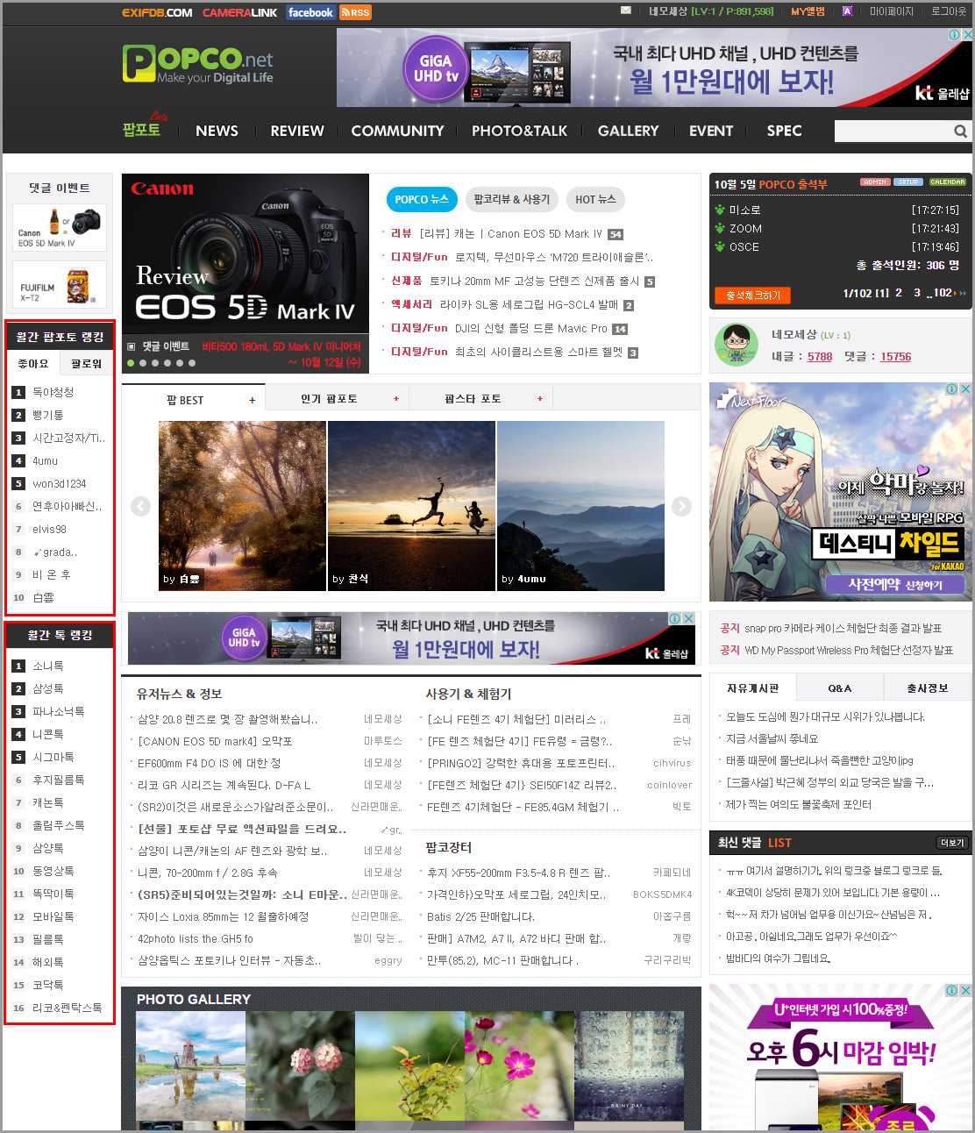Go to next attendance page arrows
The image size is (975, 1133).
(x=961, y=293)
